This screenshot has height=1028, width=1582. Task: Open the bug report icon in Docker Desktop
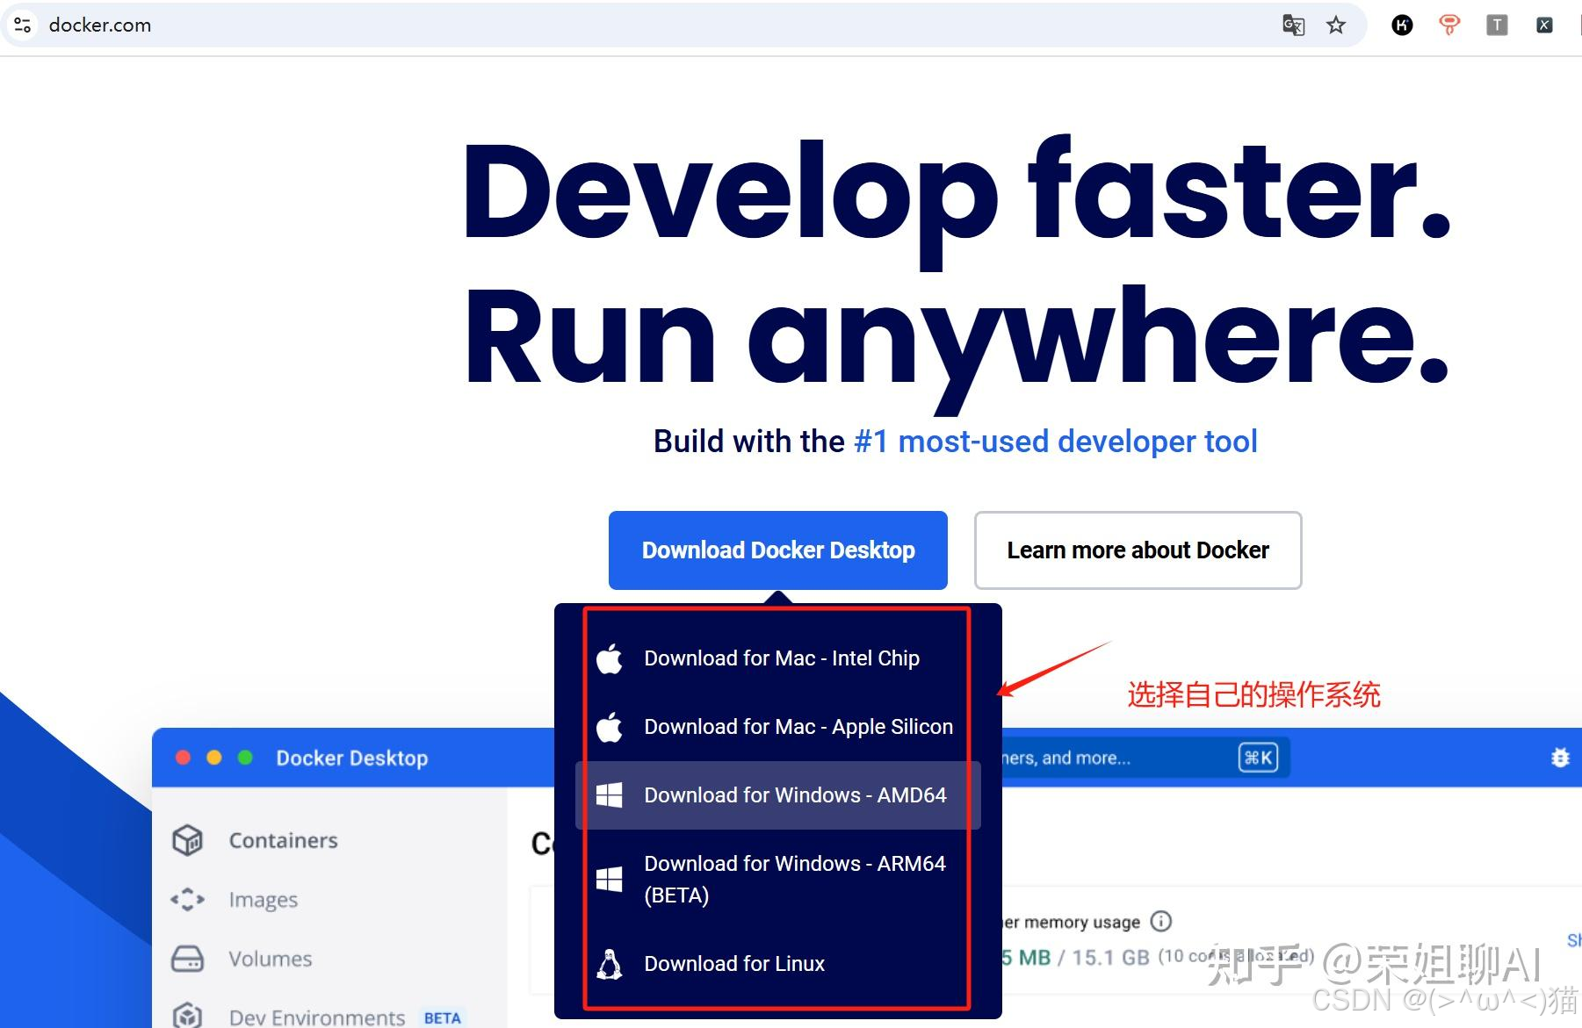(1560, 758)
